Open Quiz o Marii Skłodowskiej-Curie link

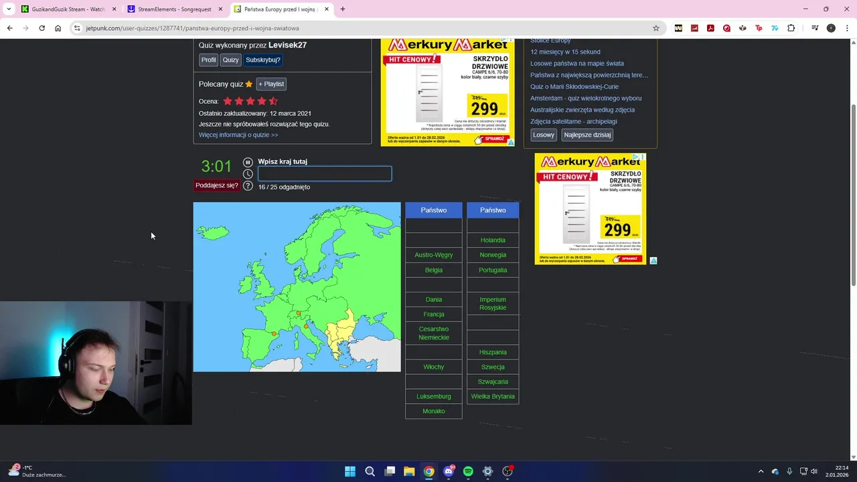click(574, 86)
